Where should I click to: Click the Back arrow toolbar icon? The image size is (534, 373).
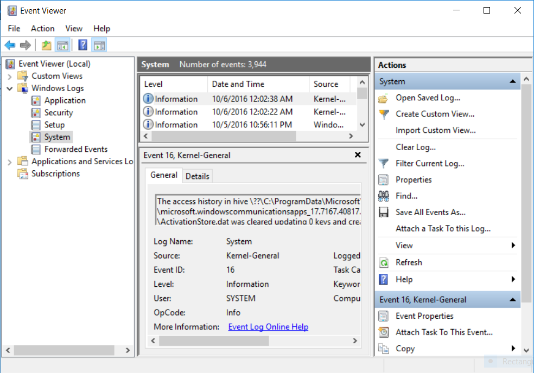[10, 45]
